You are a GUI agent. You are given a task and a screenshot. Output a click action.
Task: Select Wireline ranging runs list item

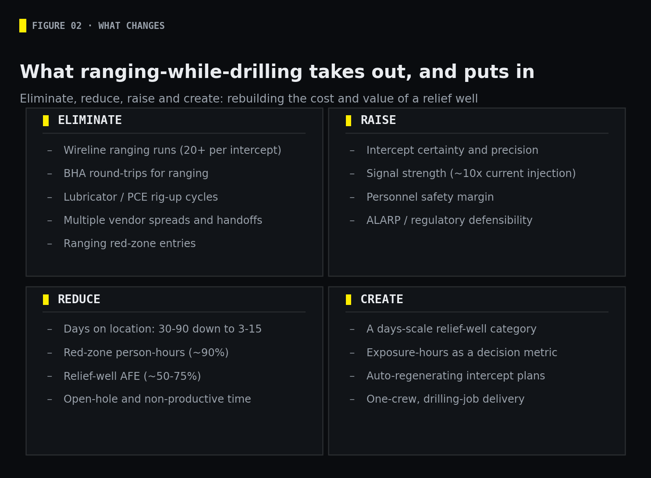(172, 150)
